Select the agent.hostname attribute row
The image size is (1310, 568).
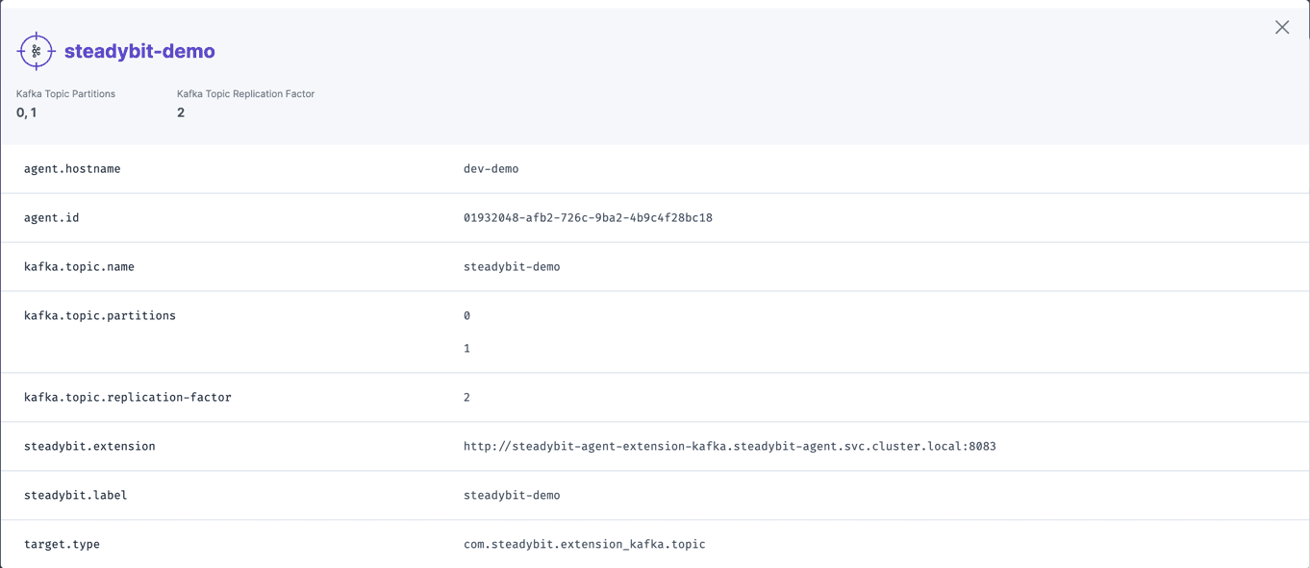pyautogui.click(x=71, y=168)
